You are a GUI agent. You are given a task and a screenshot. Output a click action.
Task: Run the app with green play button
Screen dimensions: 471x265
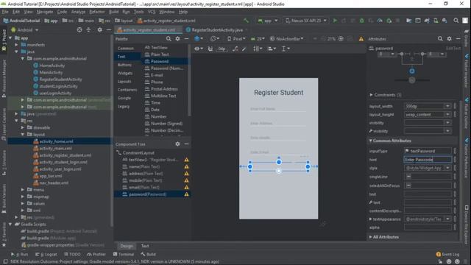335,21
